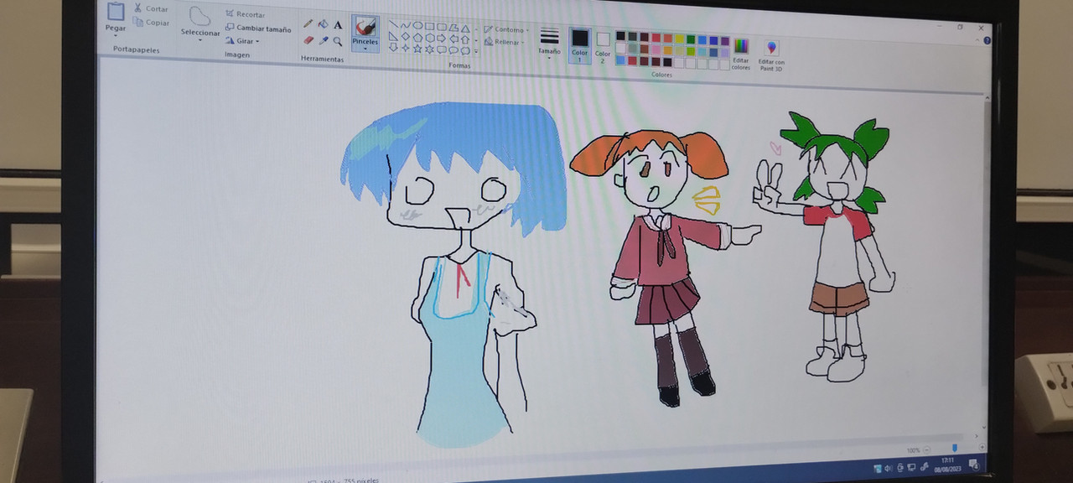
Task: Select the Line shape
Action: point(393,23)
